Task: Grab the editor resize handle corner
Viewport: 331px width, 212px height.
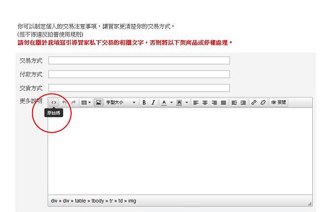Action: pos(309,204)
